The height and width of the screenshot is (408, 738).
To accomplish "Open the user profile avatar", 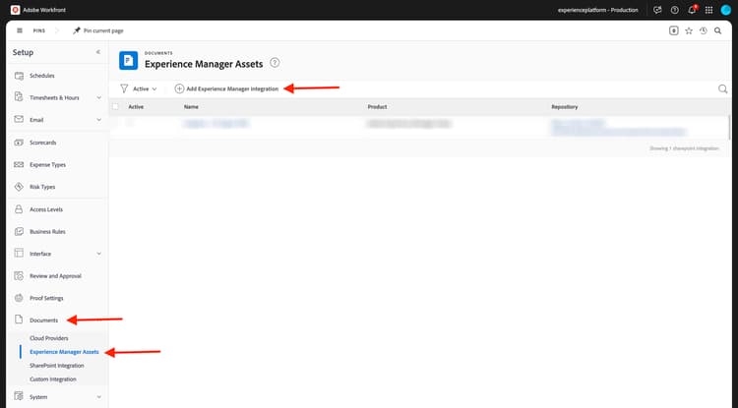I will point(726,10).
